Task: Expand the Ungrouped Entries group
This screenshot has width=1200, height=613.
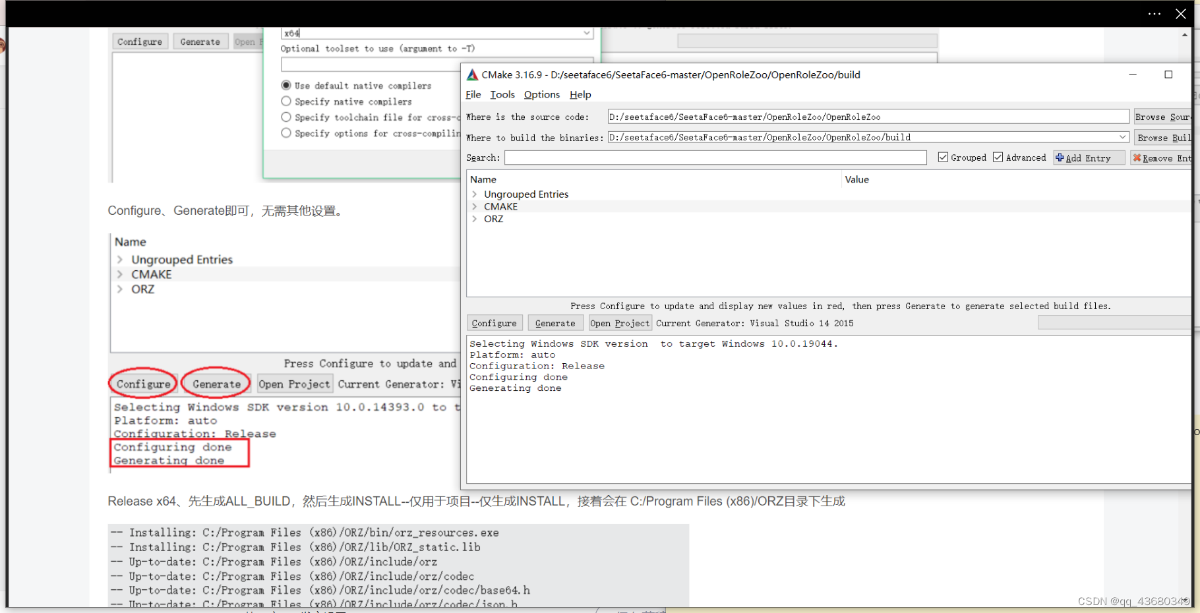Action: coord(474,194)
